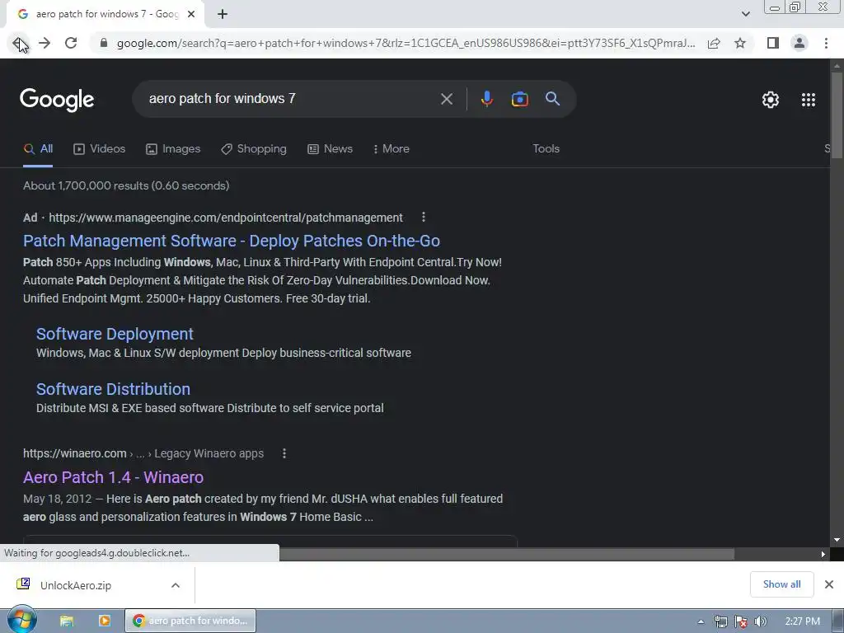
Task: Open the volume speaker icon
Action: (x=760, y=621)
